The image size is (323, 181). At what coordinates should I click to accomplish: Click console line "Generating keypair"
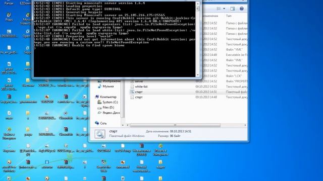pos(68,12)
